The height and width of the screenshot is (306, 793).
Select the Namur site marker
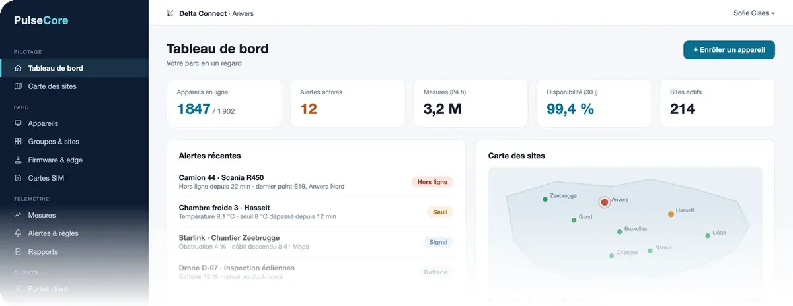(x=650, y=250)
